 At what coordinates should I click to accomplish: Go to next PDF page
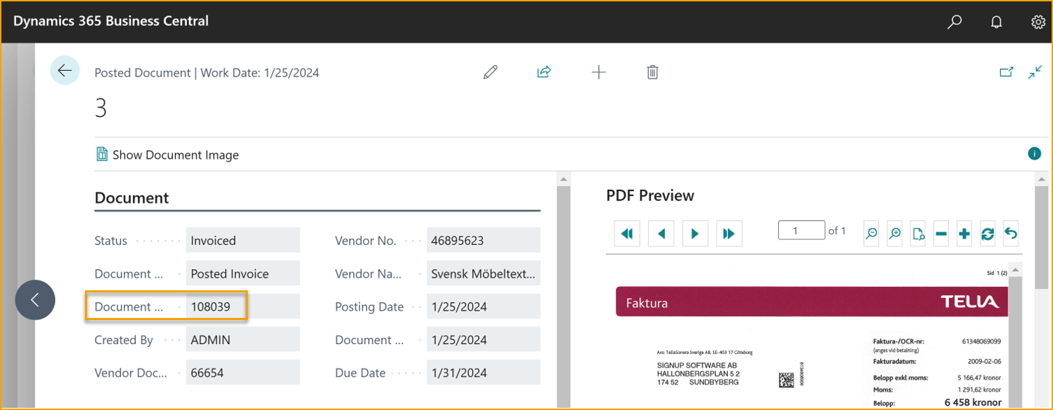point(695,234)
